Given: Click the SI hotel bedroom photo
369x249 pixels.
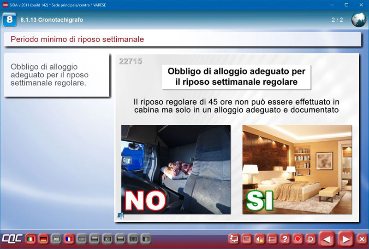Looking at the screenshot, I should click(297, 169).
